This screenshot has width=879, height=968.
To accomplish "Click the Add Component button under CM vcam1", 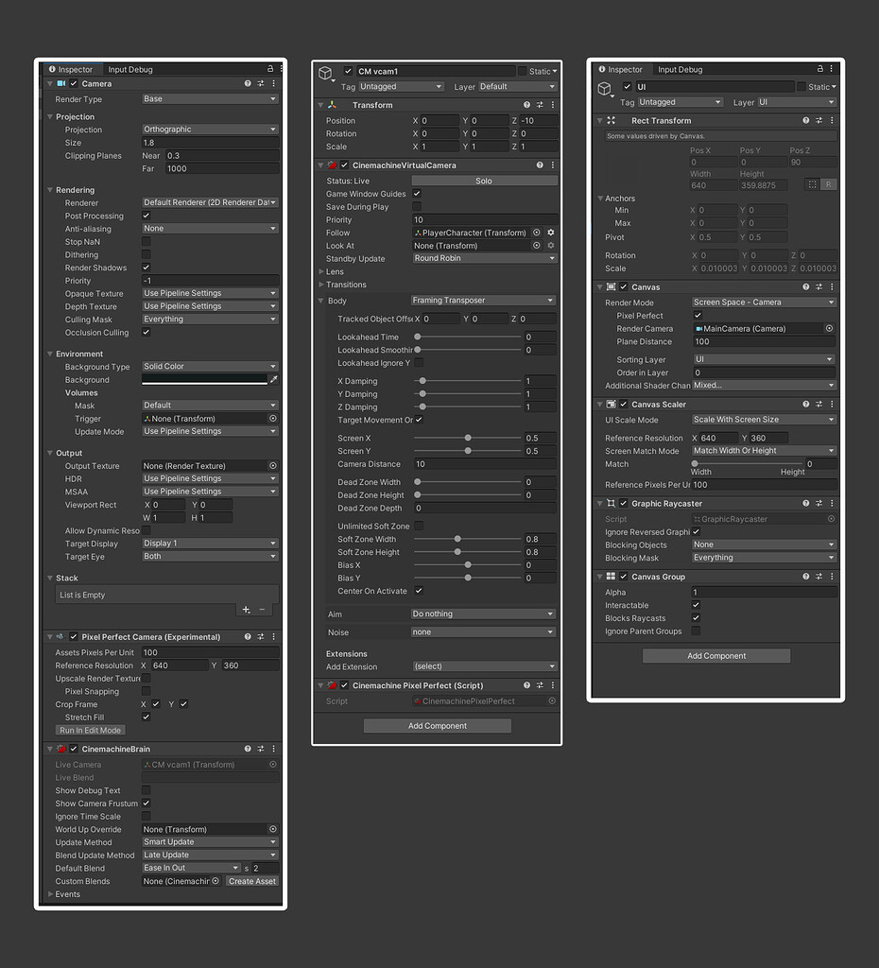I will coord(437,725).
